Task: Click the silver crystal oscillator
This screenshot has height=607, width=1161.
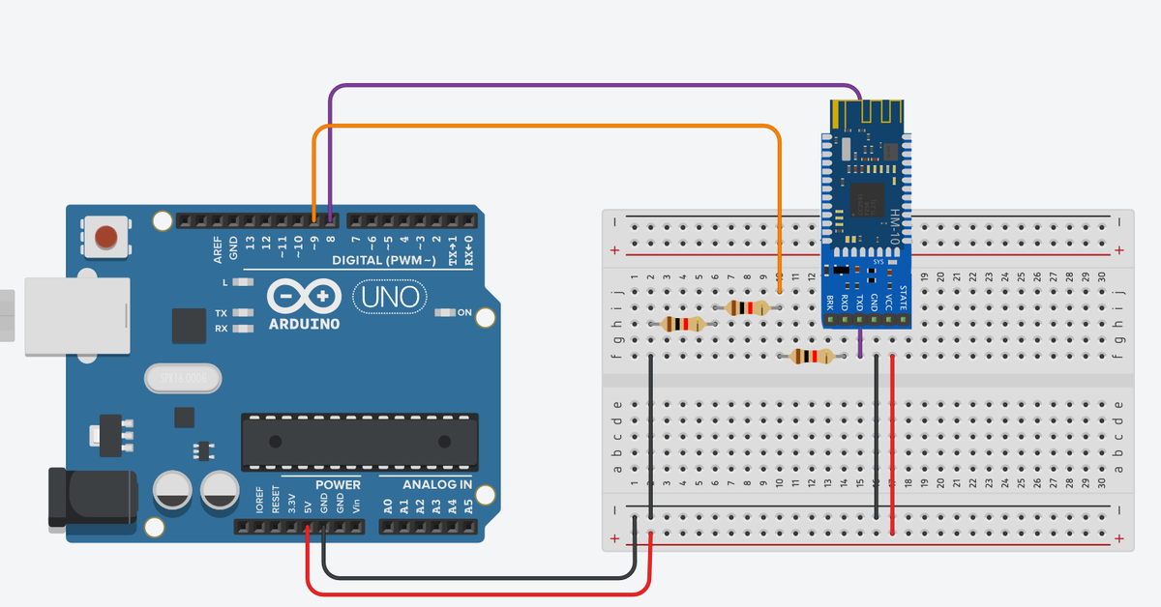Action: click(x=182, y=380)
